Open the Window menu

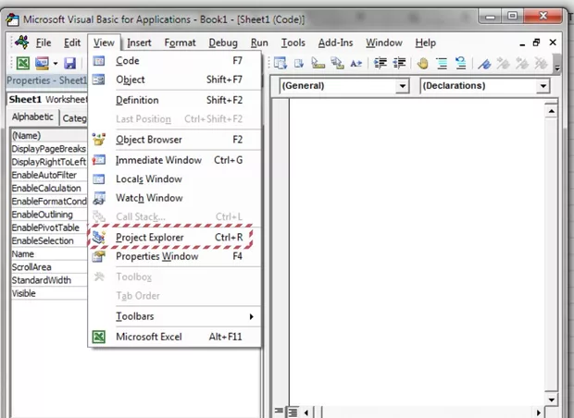click(384, 43)
